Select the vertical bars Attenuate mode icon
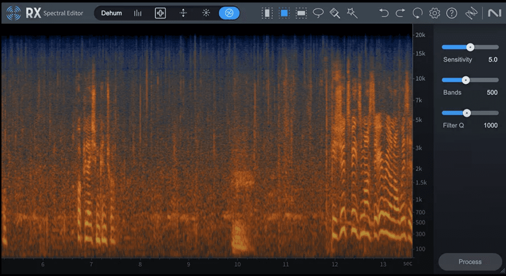Viewport: 506px width, 276px height. (x=138, y=13)
